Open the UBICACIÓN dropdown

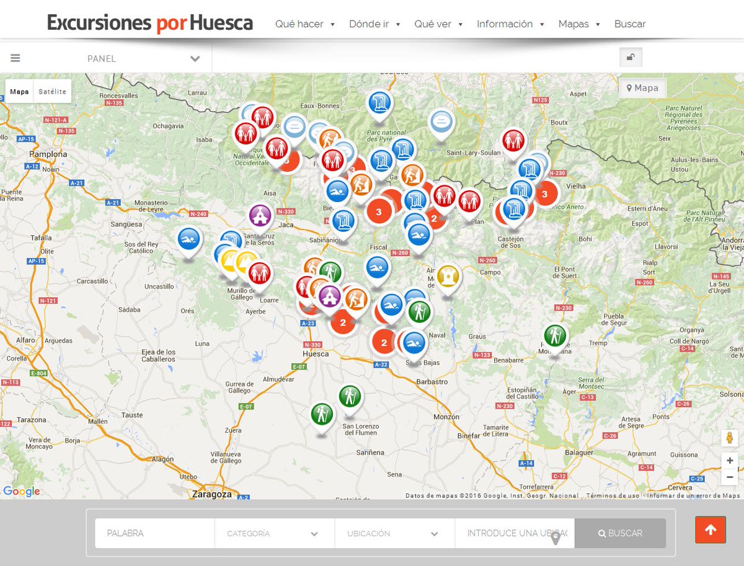click(394, 533)
